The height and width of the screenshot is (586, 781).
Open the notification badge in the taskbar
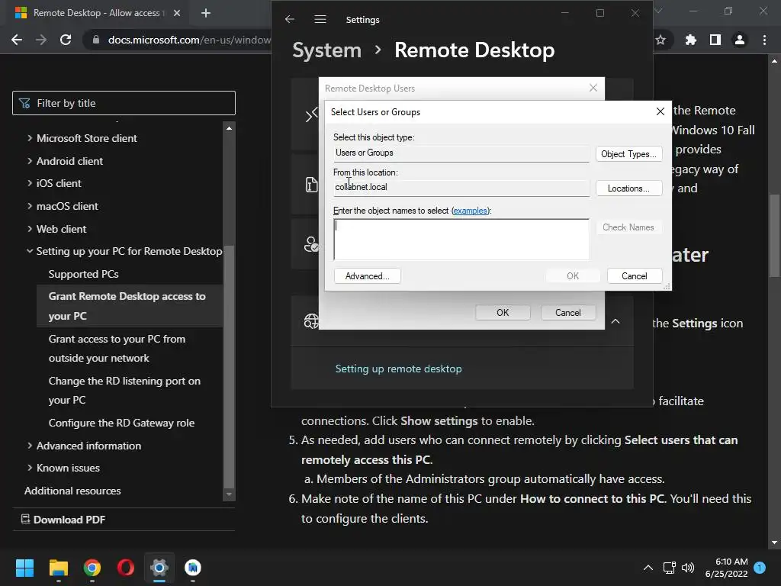760,568
